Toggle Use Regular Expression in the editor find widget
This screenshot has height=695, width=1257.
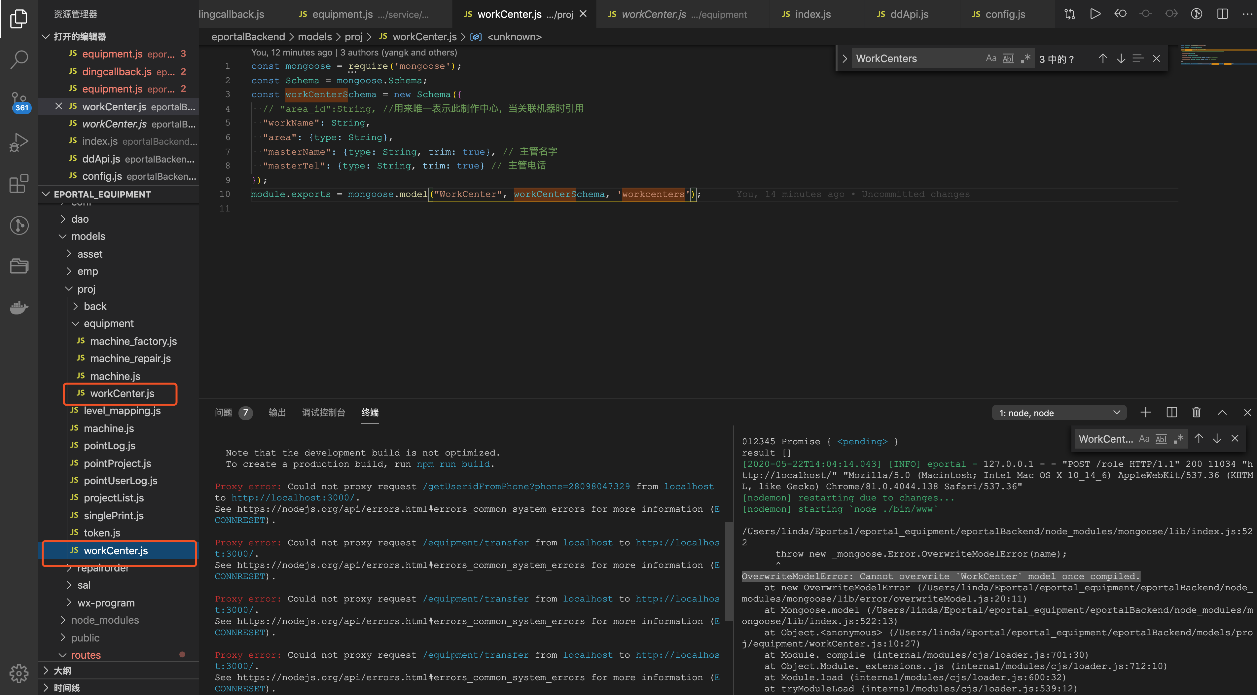(1026, 58)
